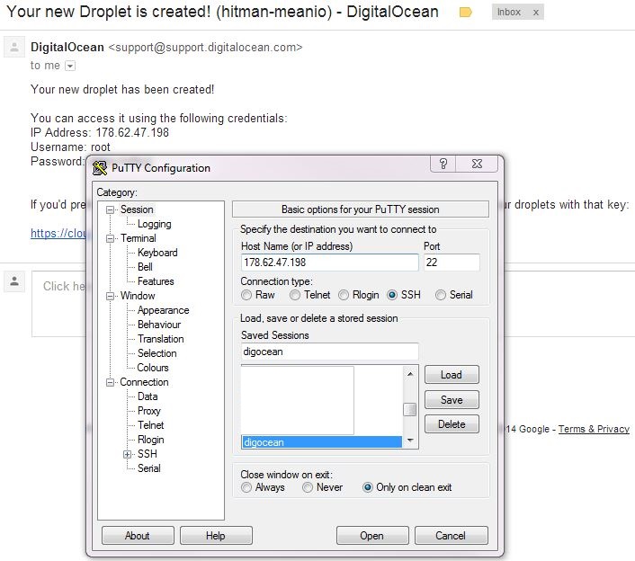Collapse the Connection tree node
The image size is (635, 561).
point(110,382)
